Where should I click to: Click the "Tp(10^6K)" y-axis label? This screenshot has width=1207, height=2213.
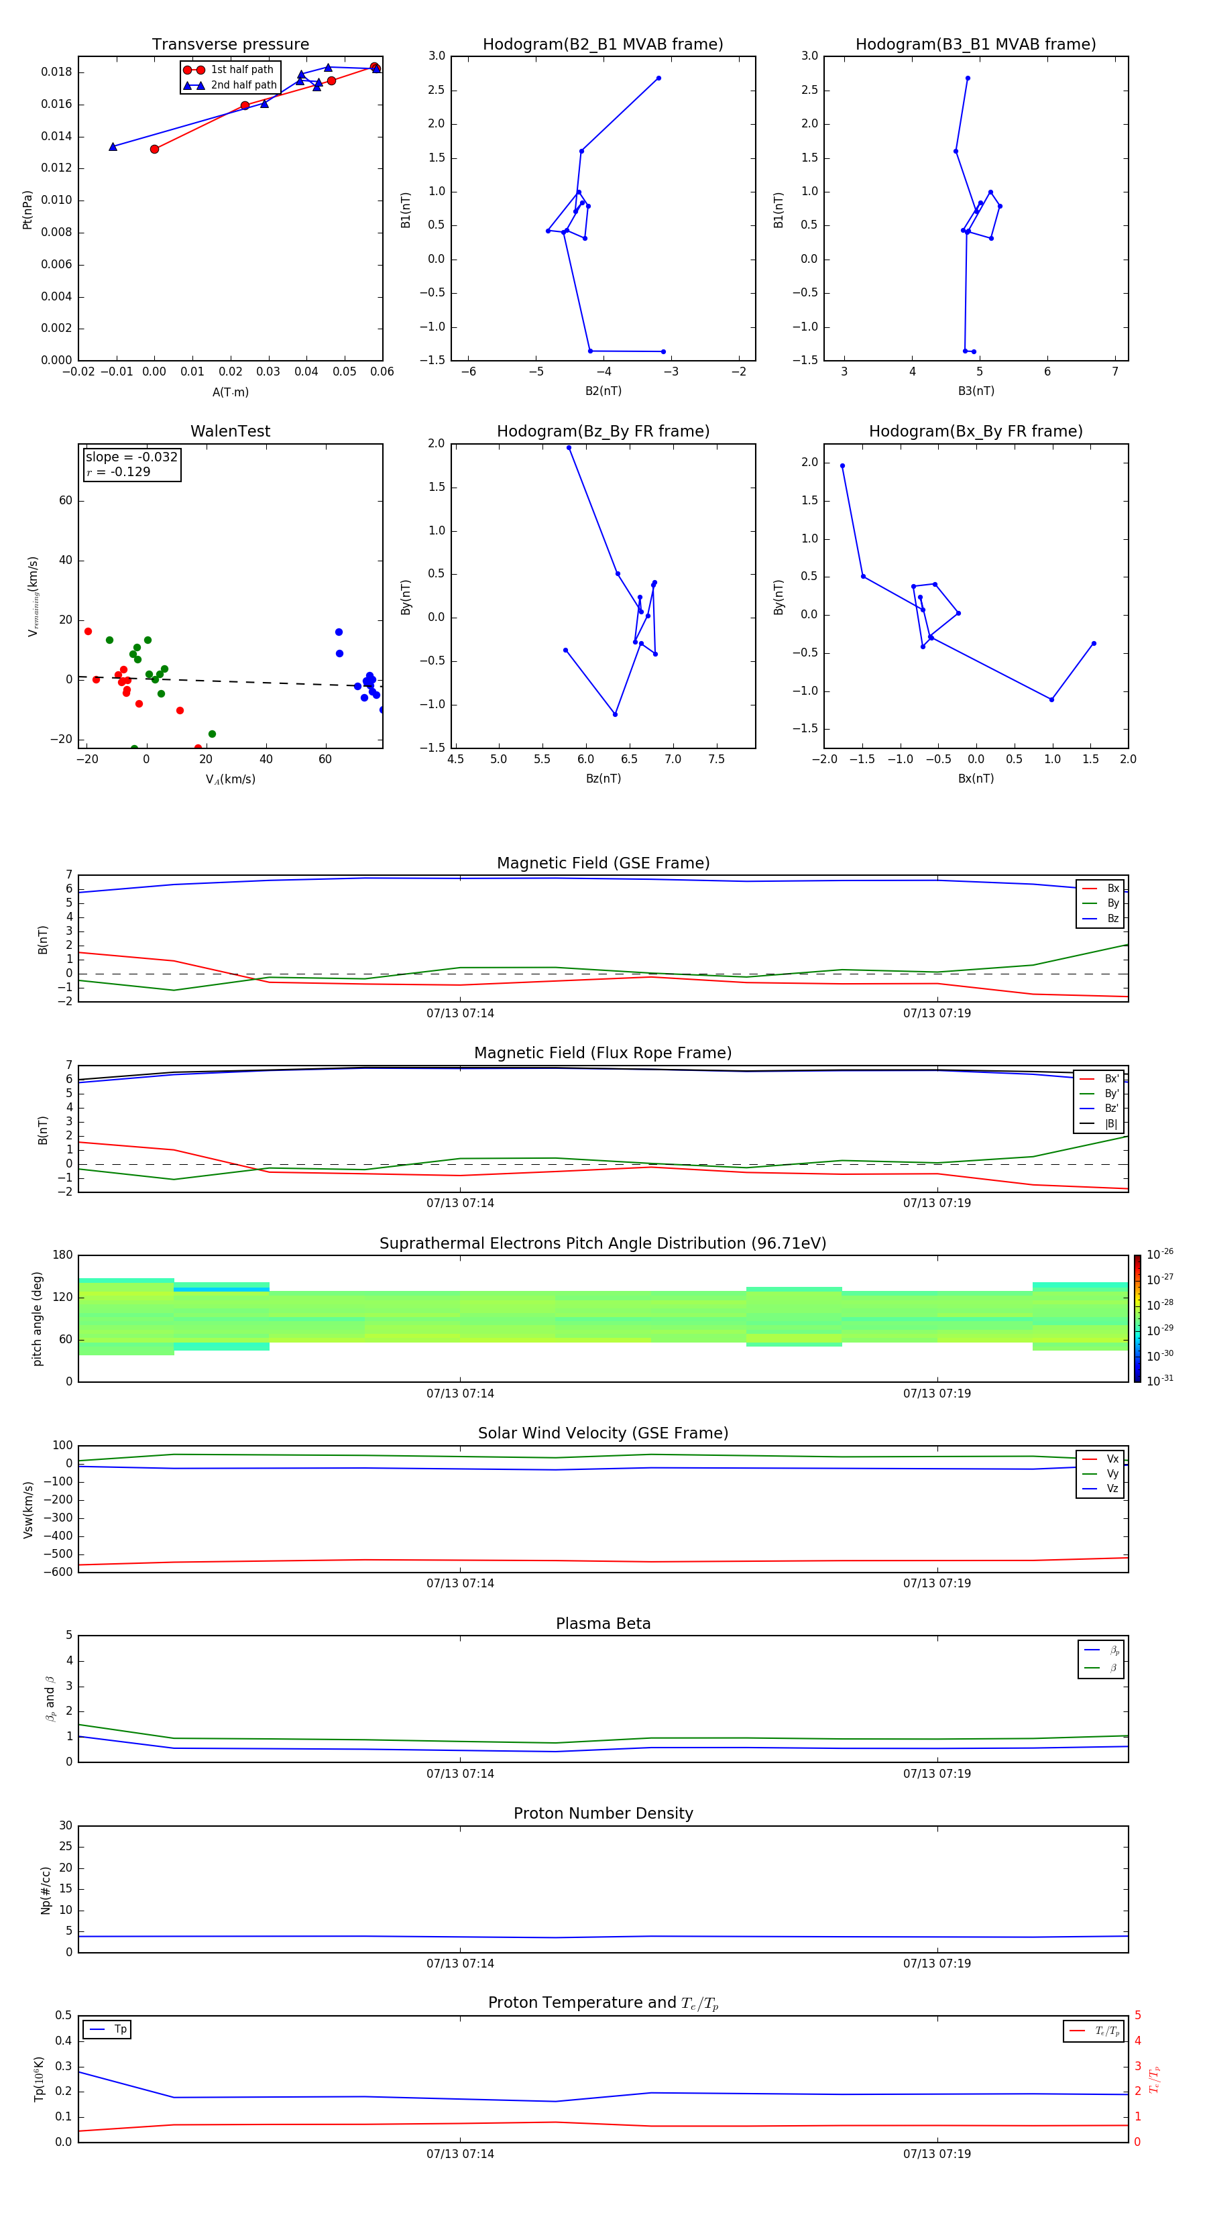39,2079
